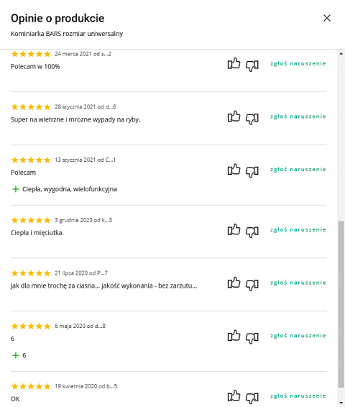Thumbs up the 13 stycznia 2021 review
The image size is (345, 407).
[x=234, y=169]
